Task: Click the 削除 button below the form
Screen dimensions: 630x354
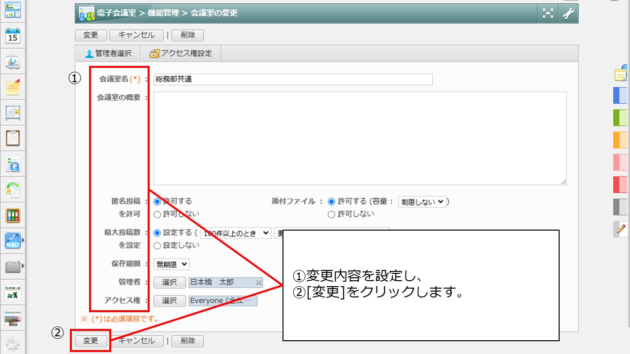Action: coord(188,341)
